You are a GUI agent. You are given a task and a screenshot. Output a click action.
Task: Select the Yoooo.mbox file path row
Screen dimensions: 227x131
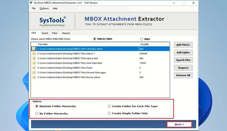[100, 77]
